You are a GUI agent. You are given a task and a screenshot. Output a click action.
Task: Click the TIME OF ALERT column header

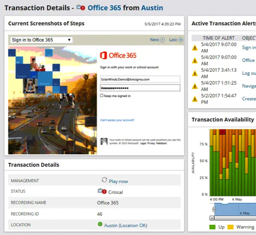pyautogui.click(x=218, y=38)
